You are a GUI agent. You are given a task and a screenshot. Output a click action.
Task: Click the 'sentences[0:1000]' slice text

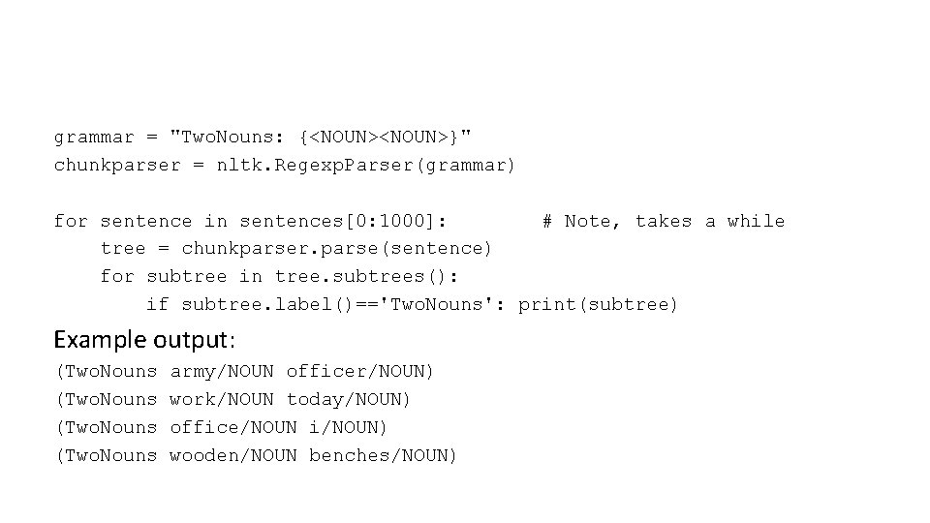343,222
